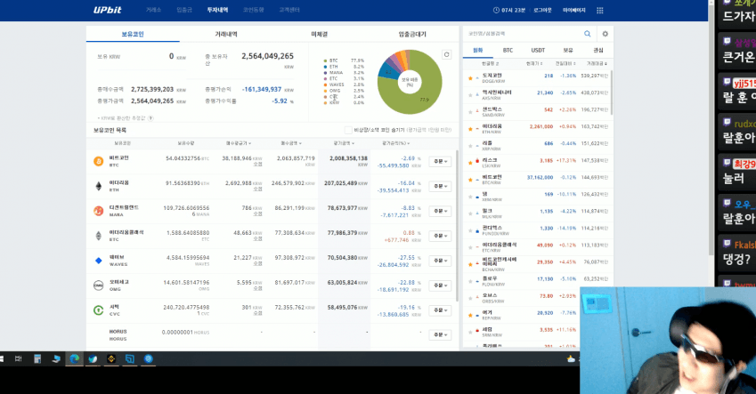Toggle favorite star for AXS/KRW
The image size is (756, 394).
coord(470,95)
